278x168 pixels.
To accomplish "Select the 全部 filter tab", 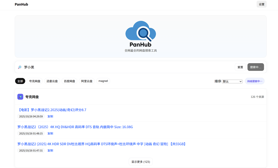I will (x=20, y=81).
